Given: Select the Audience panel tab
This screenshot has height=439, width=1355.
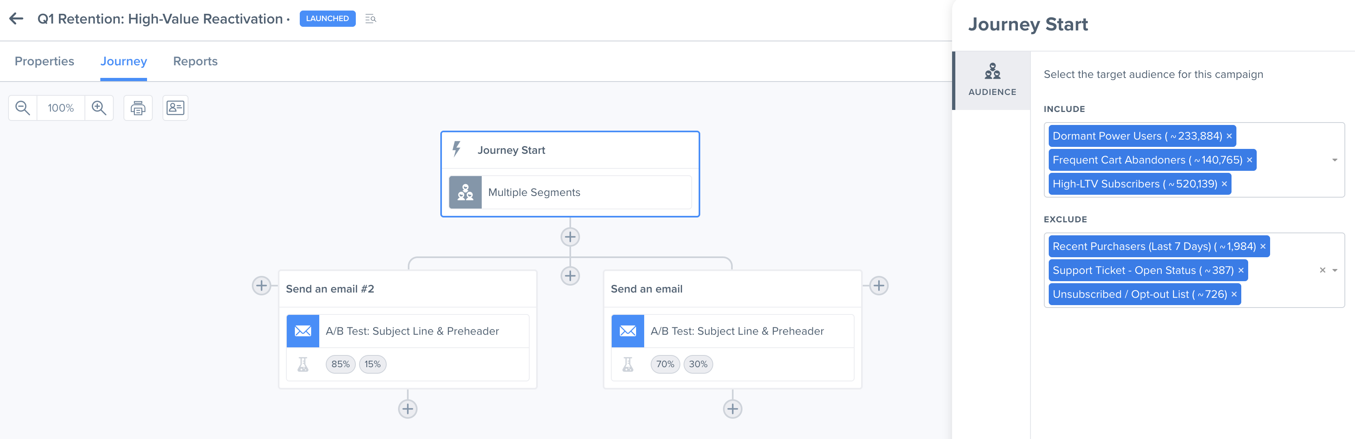Looking at the screenshot, I should pyautogui.click(x=992, y=80).
